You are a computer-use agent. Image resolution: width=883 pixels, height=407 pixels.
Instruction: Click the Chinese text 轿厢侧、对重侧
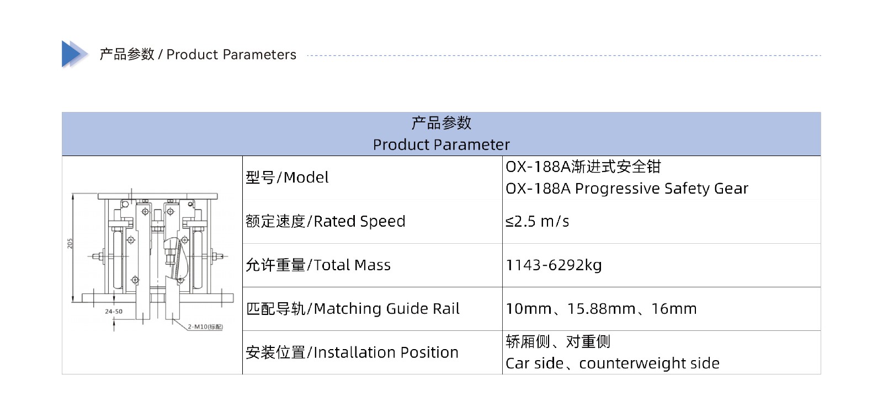click(558, 342)
